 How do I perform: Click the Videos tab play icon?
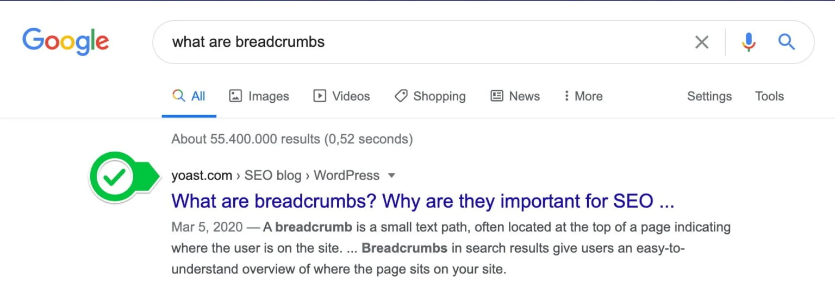click(320, 96)
